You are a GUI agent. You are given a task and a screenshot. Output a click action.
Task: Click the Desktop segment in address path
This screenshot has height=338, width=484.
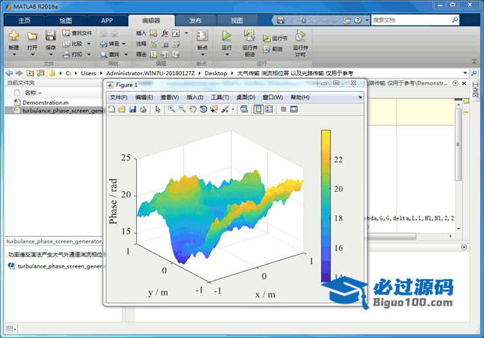tap(216, 73)
